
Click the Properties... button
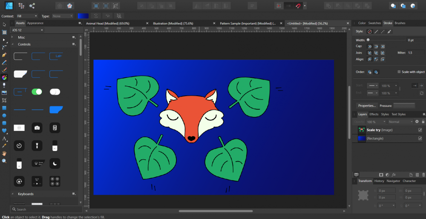coord(366,105)
